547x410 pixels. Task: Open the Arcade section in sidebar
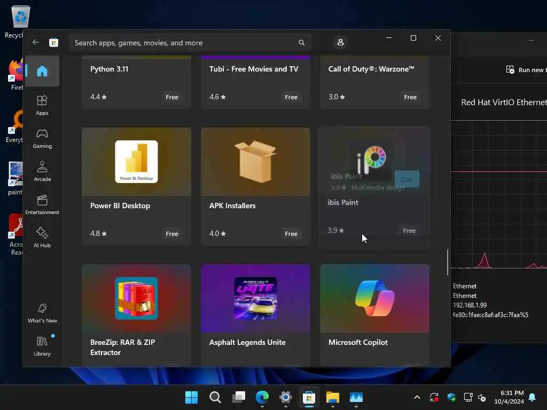coord(42,171)
